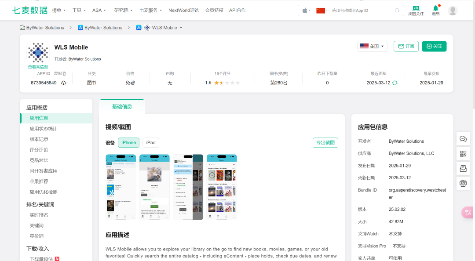This screenshot has height=261, width=475.
Task: Click the 订阅 button
Action: (x=406, y=46)
